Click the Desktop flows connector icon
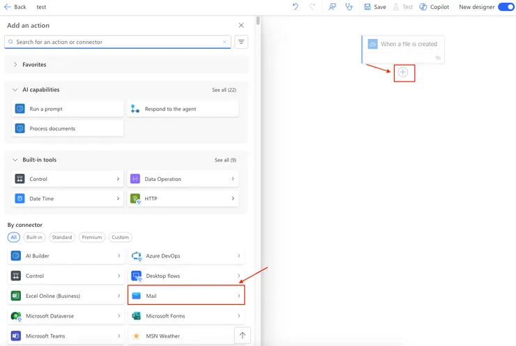Image resolution: width=516 pixels, height=346 pixels. point(136,276)
